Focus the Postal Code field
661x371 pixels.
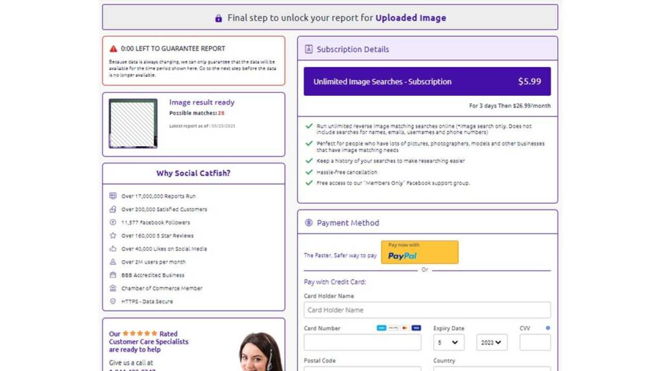[x=362, y=368]
